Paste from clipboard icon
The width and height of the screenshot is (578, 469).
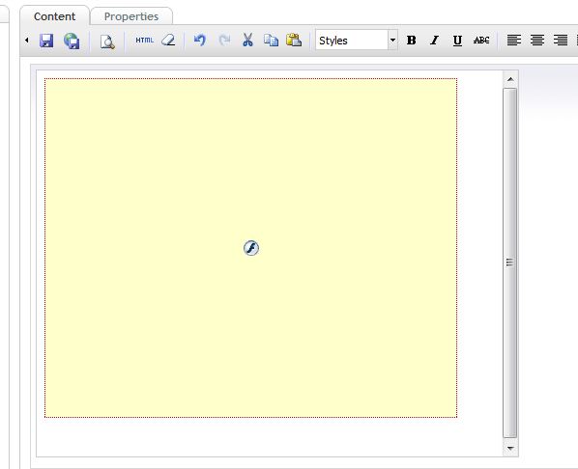(294, 41)
